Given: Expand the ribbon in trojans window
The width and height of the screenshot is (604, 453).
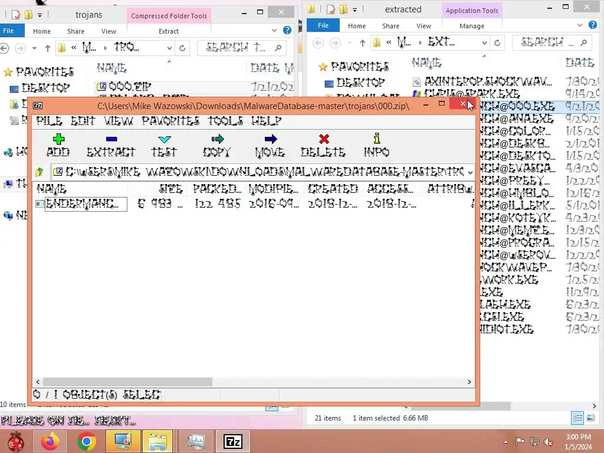Looking at the screenshot, I should (x=274, y=31).
